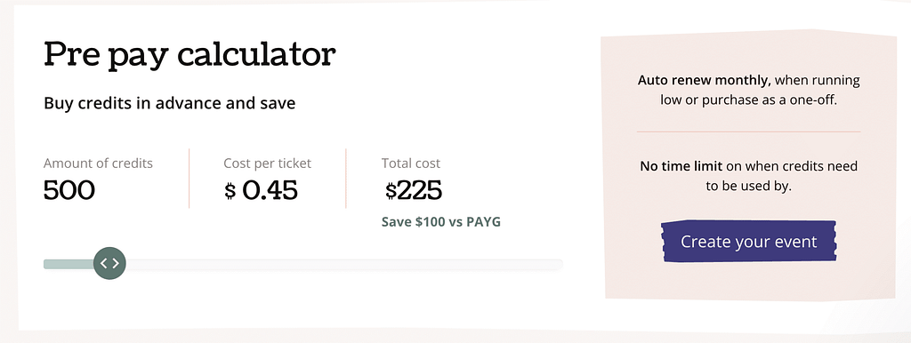Click the filled green slider portion
Image resolution: width=911 pixels, height=343 pixels.
69,264
